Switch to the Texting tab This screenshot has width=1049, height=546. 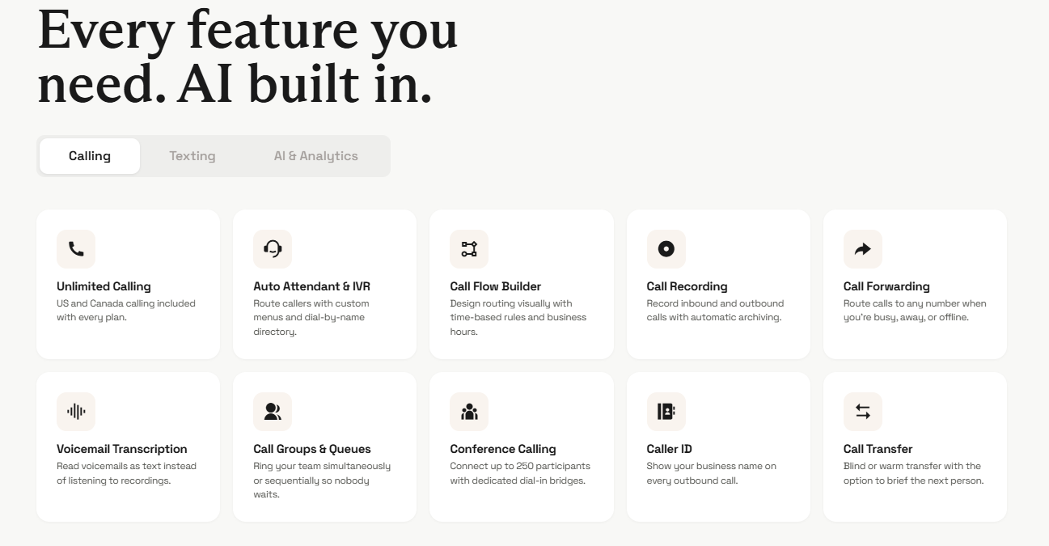coord(192,156)
